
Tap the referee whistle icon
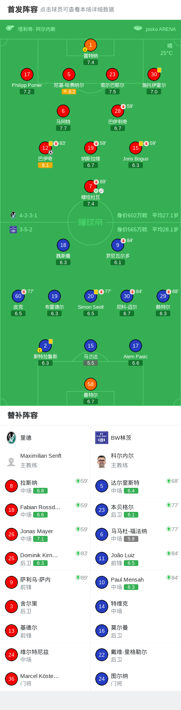tap(10, 28)
